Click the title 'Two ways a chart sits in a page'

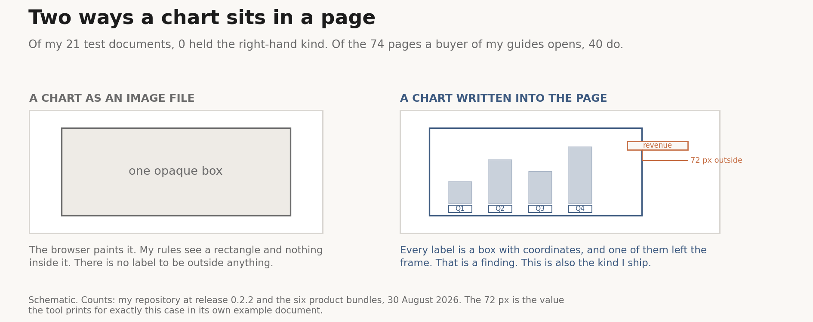coord(202,18)
